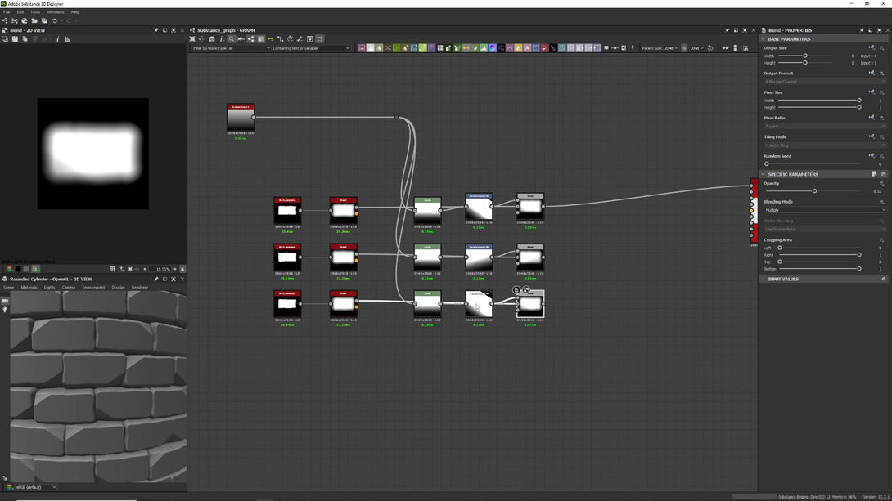This screenshot has height=501, width=892.
Task: Pin the Substance_graph panel
Action: (727, 30)
